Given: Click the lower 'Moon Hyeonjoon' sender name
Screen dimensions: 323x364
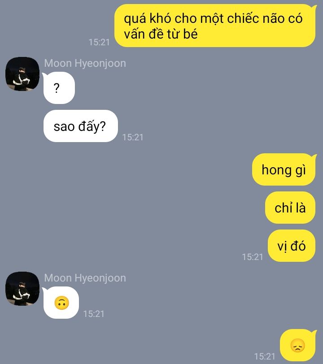Looking at the screenshot, I should coord(85,278).
